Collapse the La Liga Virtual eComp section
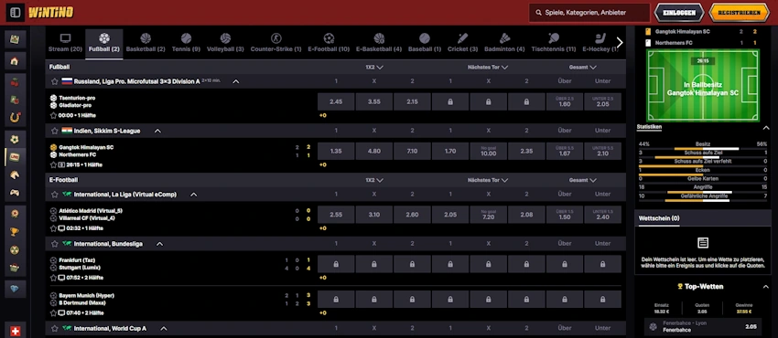The image size is (778, 338). tap(194, 195)
